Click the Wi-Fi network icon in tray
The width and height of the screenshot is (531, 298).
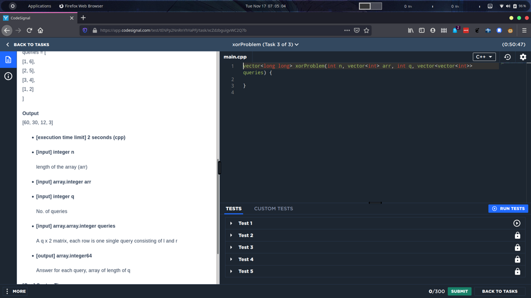click(x=502, y=6)
